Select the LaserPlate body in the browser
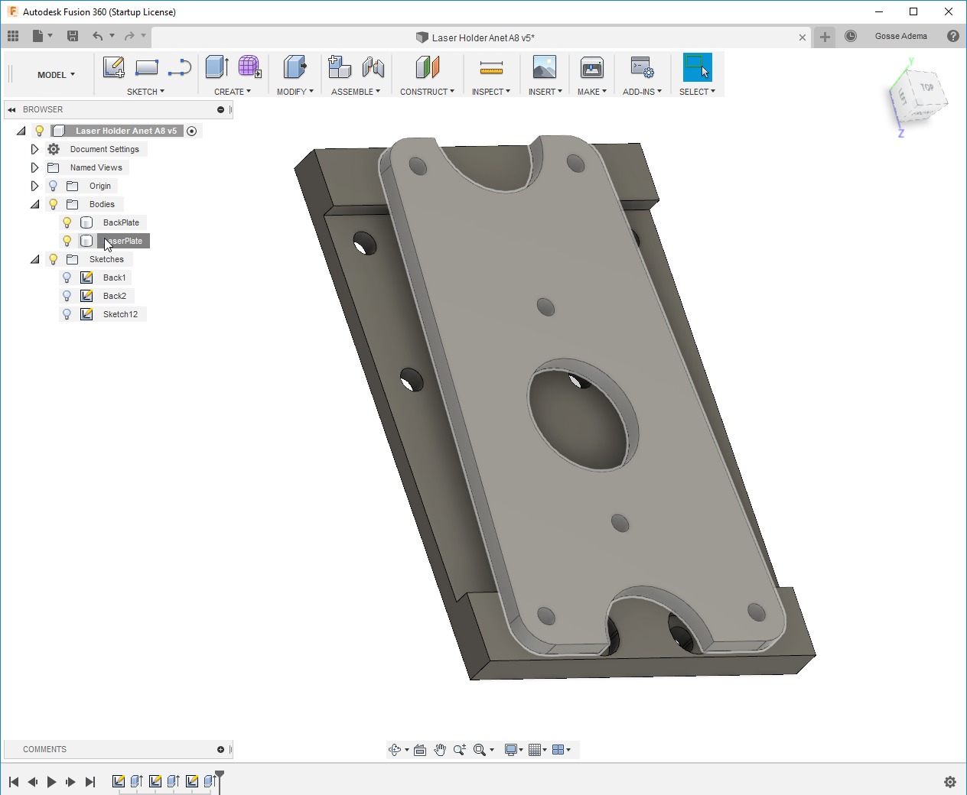967x795 pixels. coord(123,241)
